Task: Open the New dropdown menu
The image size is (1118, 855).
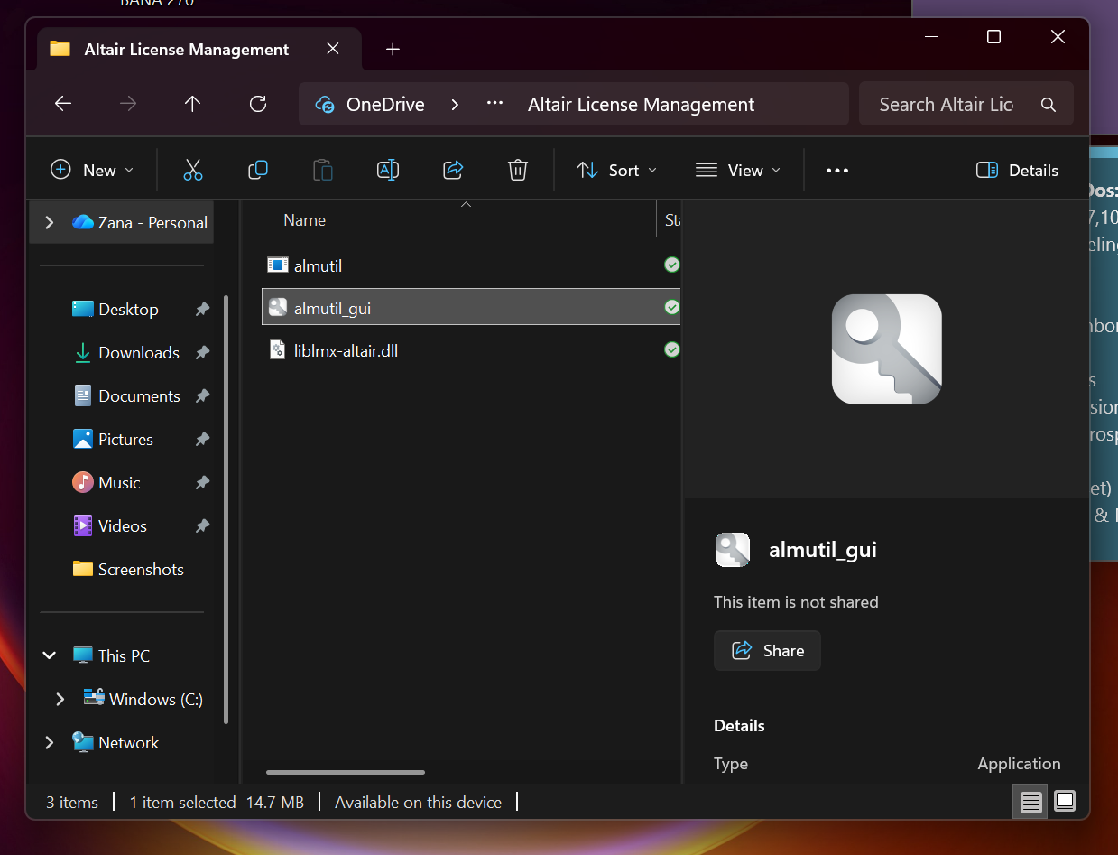Action: tap(92, 170)
